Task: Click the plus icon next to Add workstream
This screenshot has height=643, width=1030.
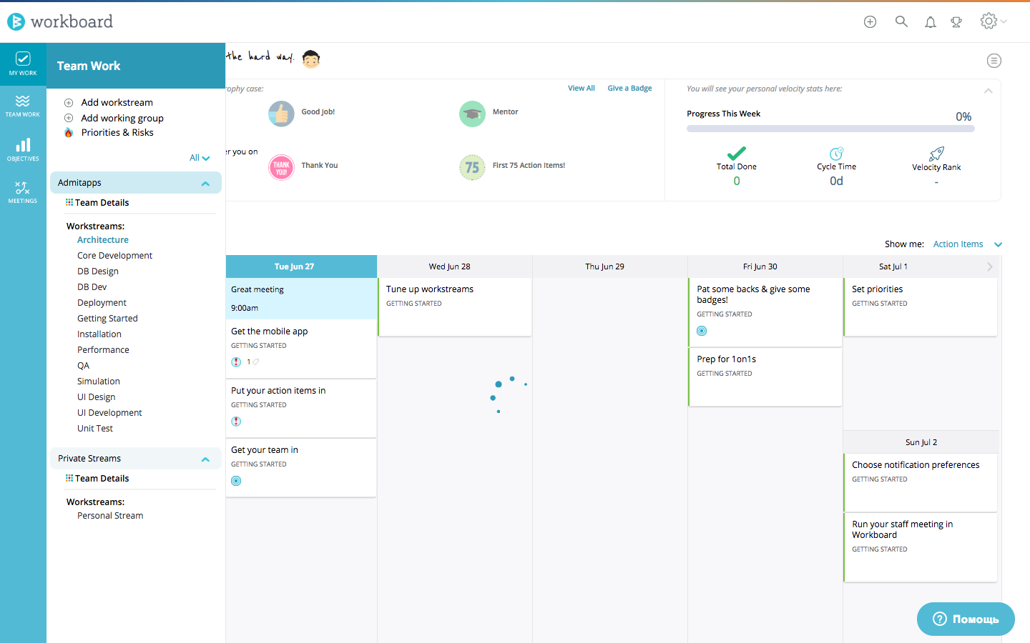Action: point(69,102)
